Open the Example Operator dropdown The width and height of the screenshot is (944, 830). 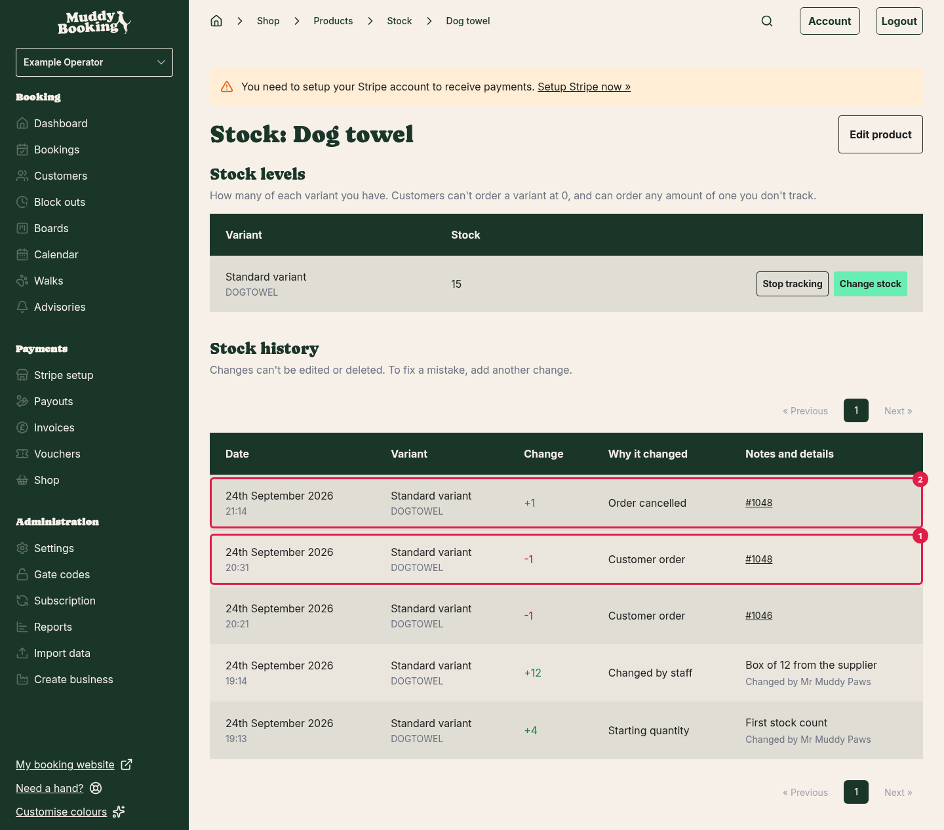[94, 62]
